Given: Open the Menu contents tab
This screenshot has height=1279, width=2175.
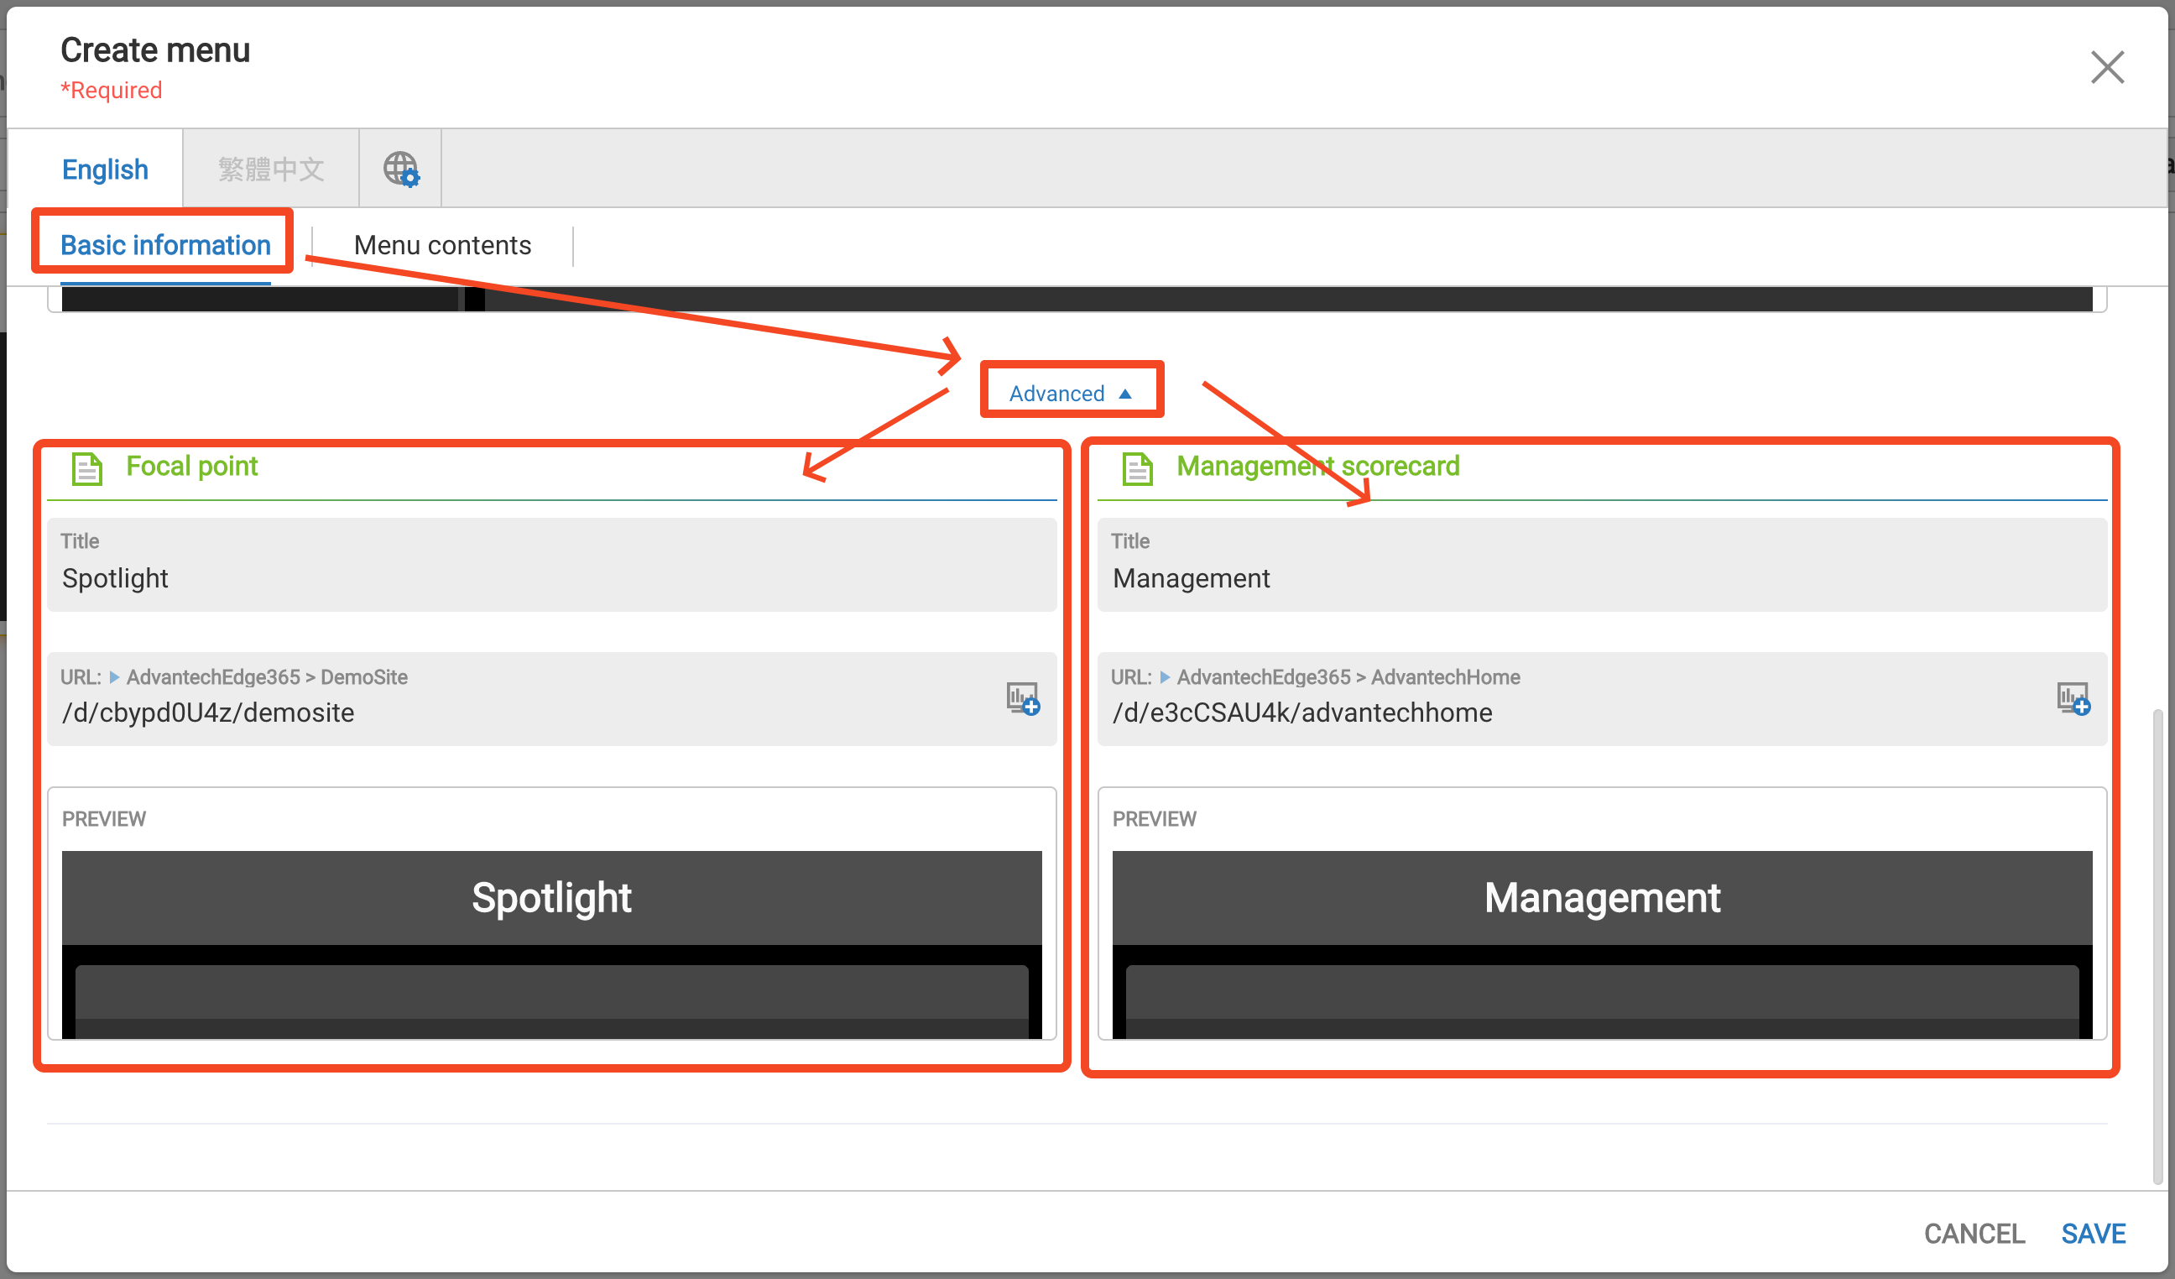Looking at the screenshot, I should pos(442,245).
